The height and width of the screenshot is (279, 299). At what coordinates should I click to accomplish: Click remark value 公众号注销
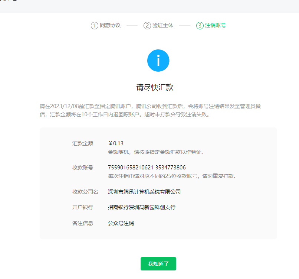[x=121, y=223]
